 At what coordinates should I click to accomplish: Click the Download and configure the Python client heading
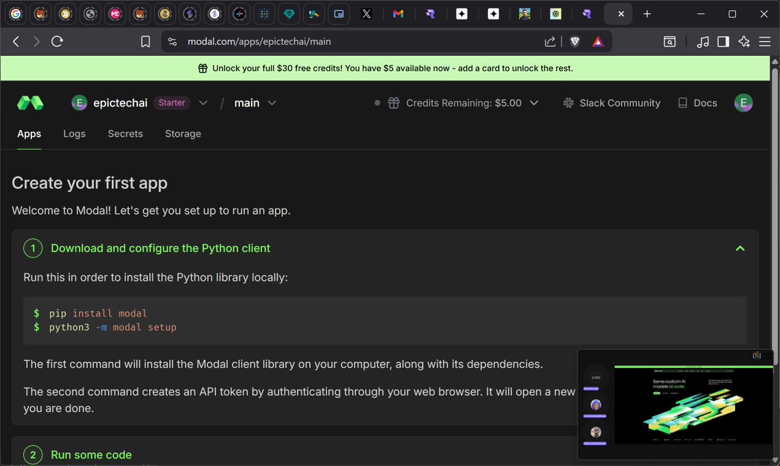click(161, 248)
